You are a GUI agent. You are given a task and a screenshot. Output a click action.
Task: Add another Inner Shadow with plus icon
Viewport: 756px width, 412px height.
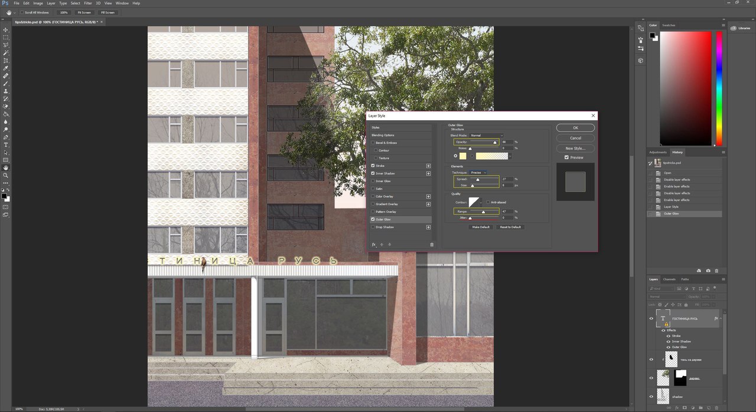428,173
